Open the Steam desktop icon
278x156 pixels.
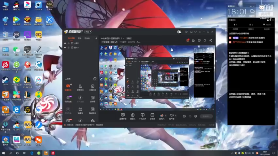(6, 81)
